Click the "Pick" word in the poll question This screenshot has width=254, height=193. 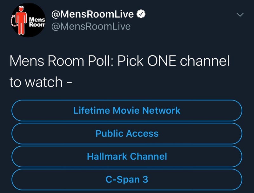130,61
